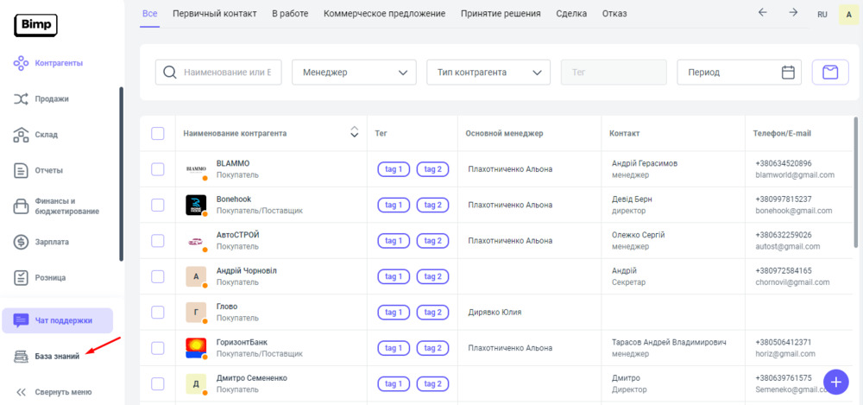
Task: Click the Зарплата salary icon
Action: pyautogui.click(x=22, y=242)
